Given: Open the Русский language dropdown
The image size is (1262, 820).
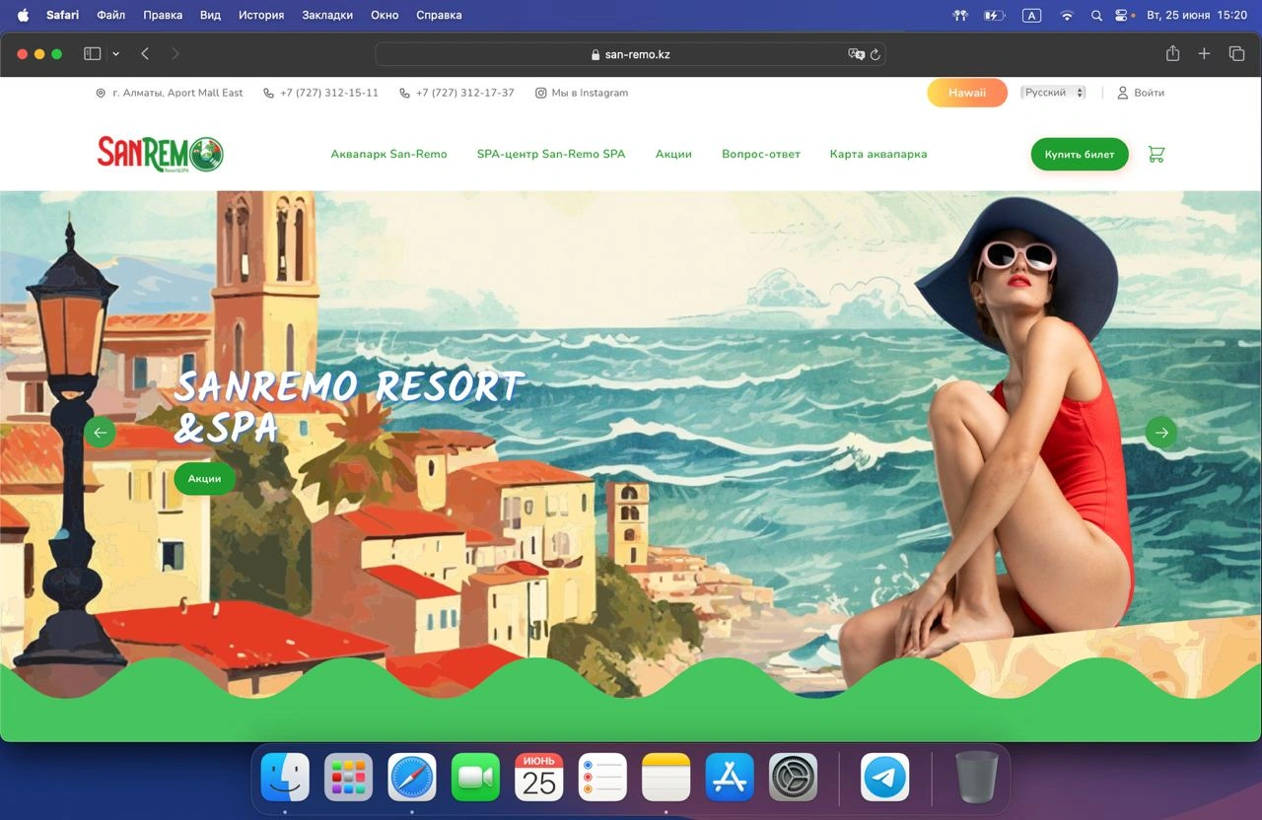Looking at the screenshot, I should click(1053, 93).
